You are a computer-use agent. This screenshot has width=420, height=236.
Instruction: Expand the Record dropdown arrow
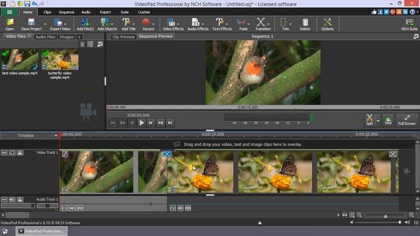pos(153,24)
